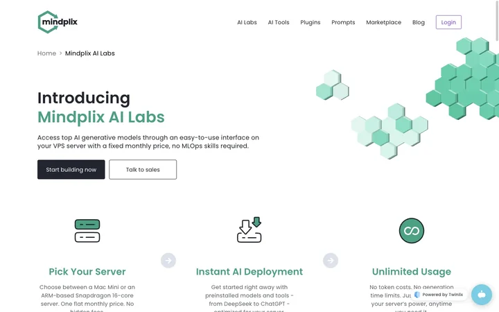Go to Plugins in navigation

310,22
